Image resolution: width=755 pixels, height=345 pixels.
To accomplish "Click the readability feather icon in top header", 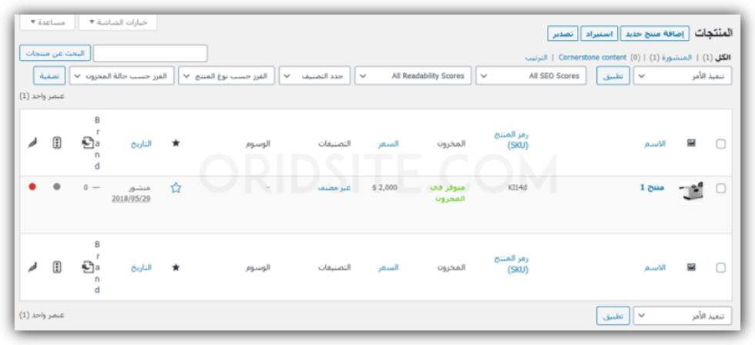I will click(32, 143).
